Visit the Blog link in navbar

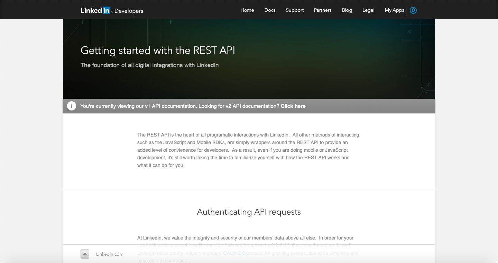tap(347, 10)
